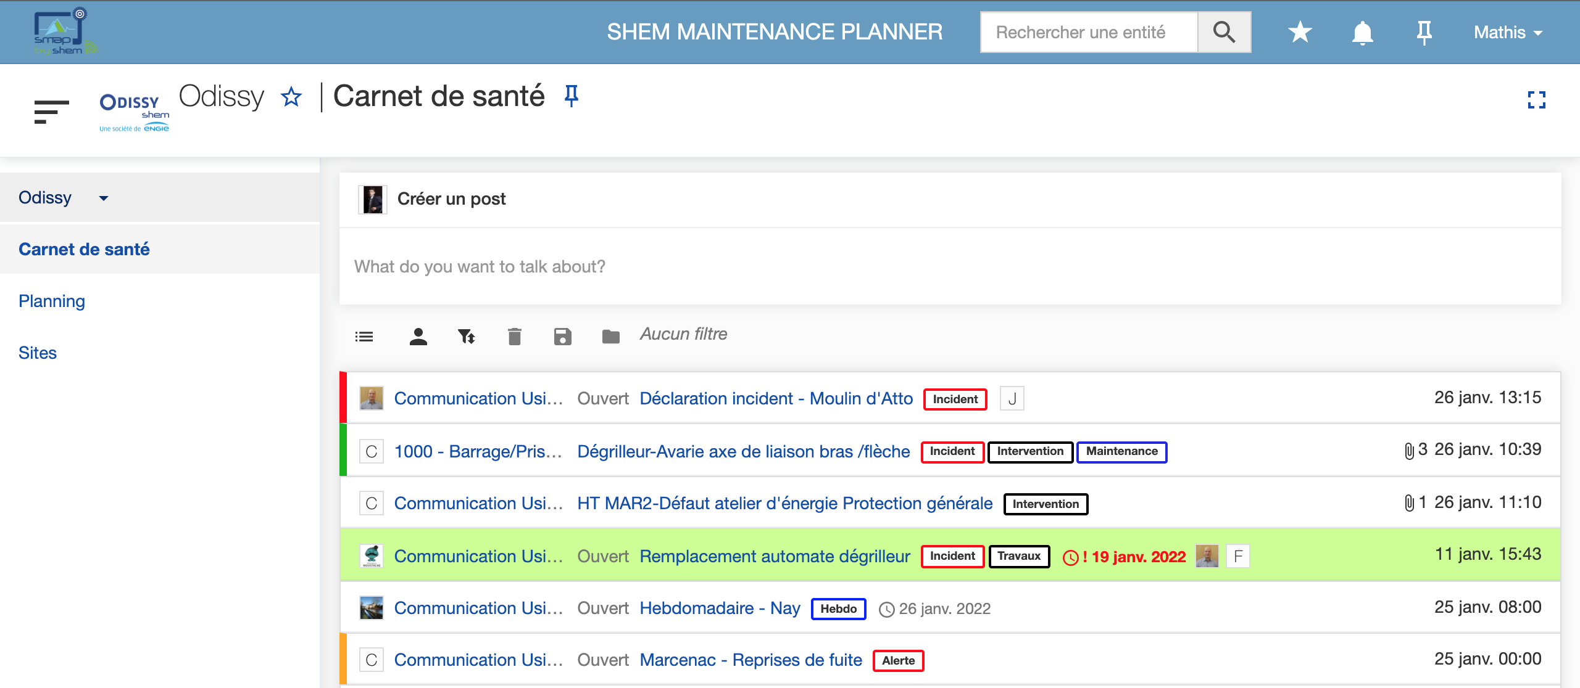Expand the Odissy selector in the sidebar
This screenshot has width=1580, height=688.
103,199
